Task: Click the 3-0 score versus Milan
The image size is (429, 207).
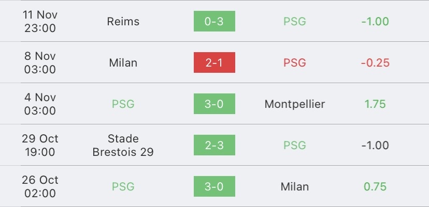Action: (214, 186)
